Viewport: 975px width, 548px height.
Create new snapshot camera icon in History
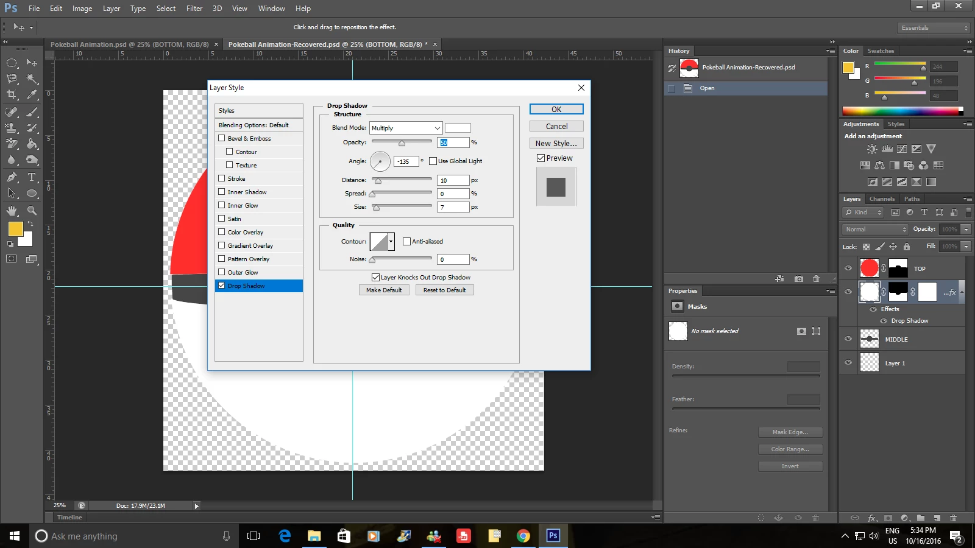coord(798,279)
